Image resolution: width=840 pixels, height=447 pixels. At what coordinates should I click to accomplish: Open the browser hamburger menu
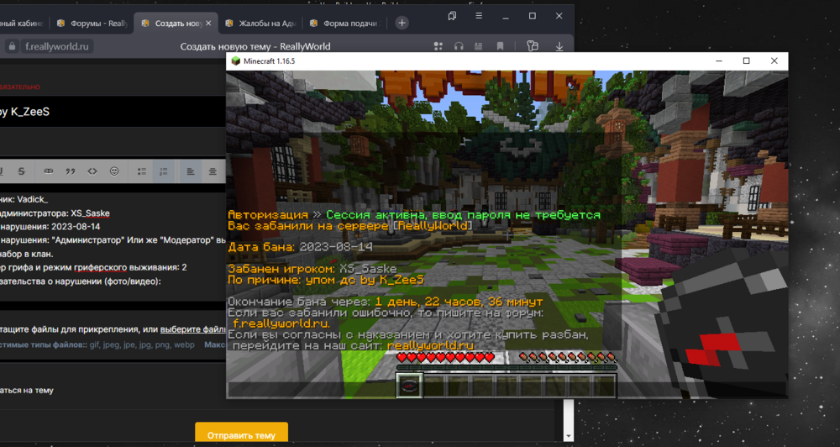point(479,16)
